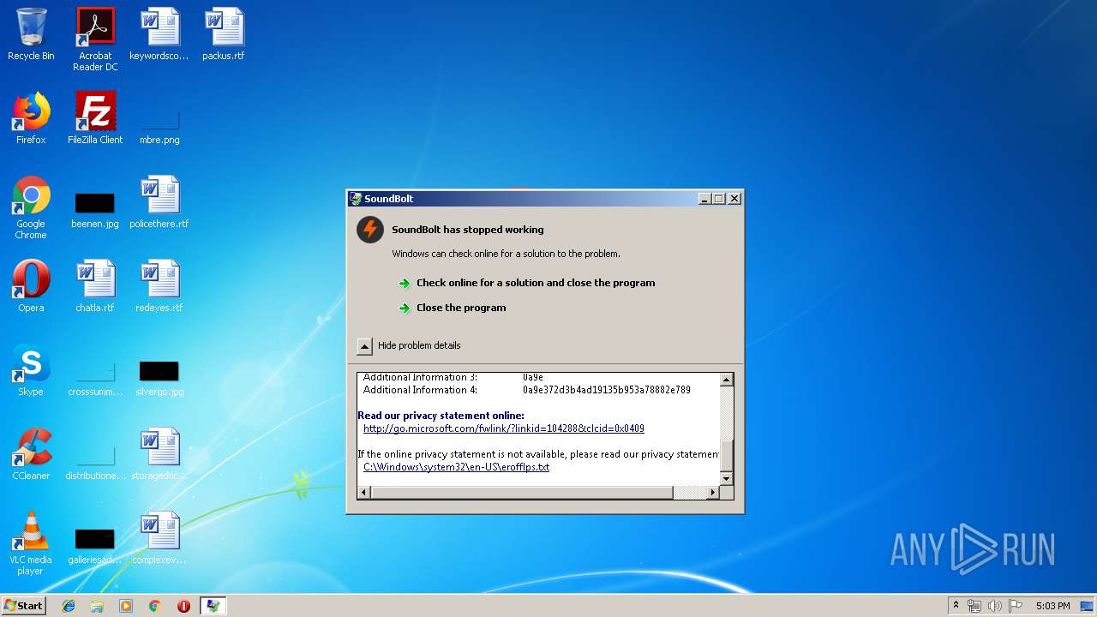Click Additional Information 4 hash value
Image resolution: width=1097 pixels, height=617 pixels.
click(x=607, y=390)
